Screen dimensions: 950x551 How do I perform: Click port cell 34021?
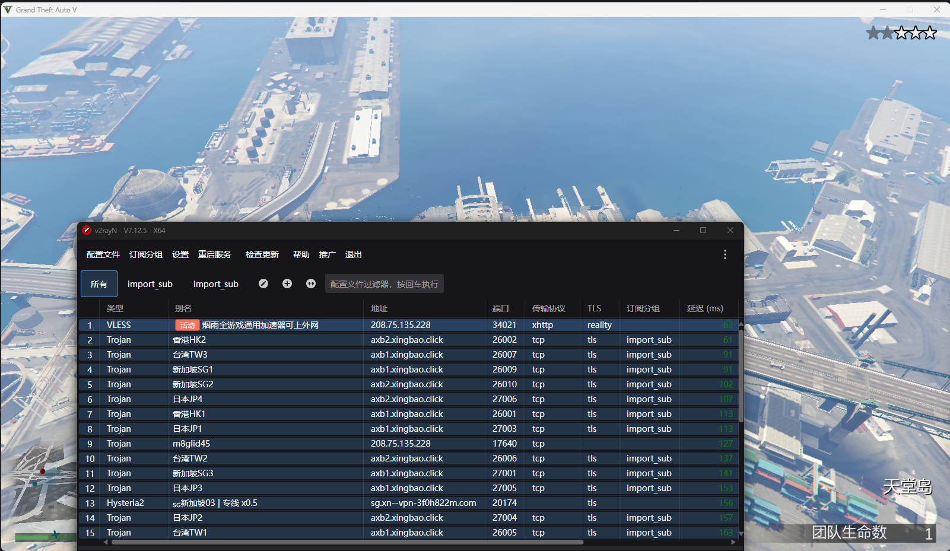pyautogui.click(x=504, y=325)
